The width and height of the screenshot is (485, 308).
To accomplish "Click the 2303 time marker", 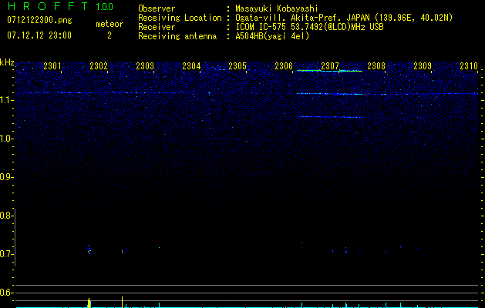I will [x=145, y=66].
